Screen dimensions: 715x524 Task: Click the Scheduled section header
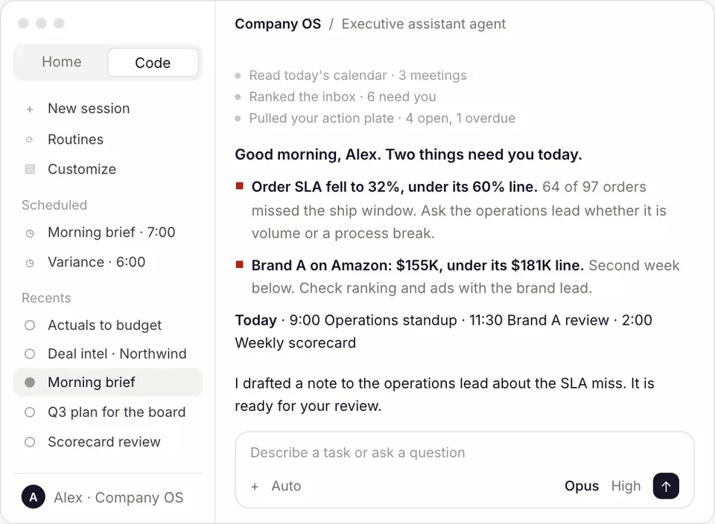coord(54,205)
